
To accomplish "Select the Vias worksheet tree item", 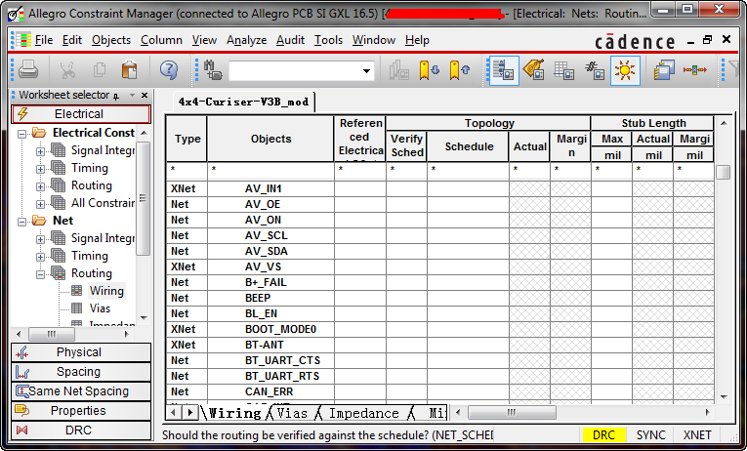I will pos(100,308).
